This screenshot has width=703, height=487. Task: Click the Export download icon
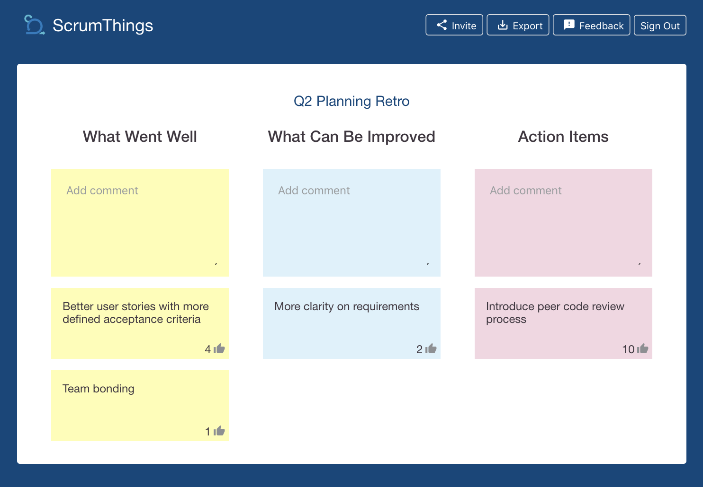(503, 25)
